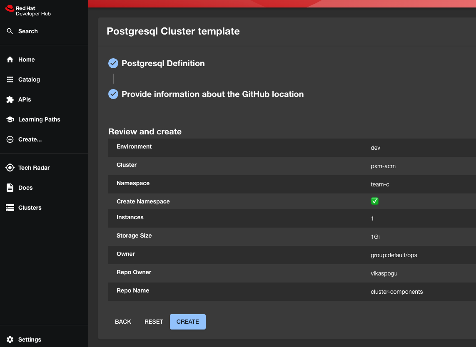476x347 pixels.
Task: Click the Clusters storage icon
Action: [x=10, y=208]
